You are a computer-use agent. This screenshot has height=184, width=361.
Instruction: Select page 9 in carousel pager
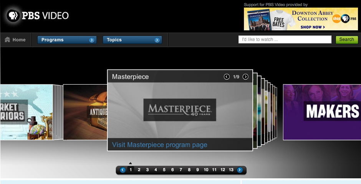[x=197, y=170]
